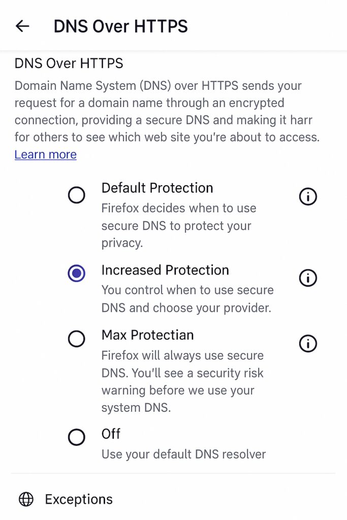Enable the Max Protection radio button
Viewport: 347px width, 520px height.
tap(77, 339)
